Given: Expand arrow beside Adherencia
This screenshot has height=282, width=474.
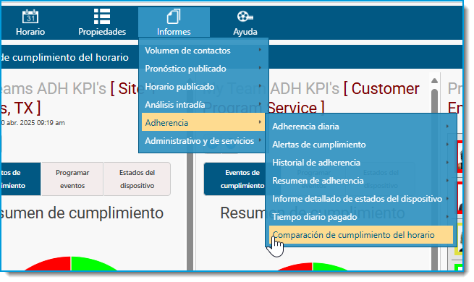Looking at the screenshot, I should 260,122.
